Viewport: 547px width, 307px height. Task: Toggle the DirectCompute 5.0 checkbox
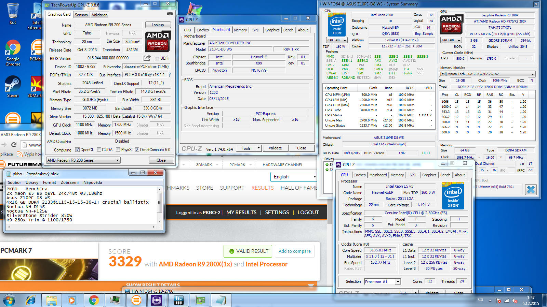pos(137,150)
